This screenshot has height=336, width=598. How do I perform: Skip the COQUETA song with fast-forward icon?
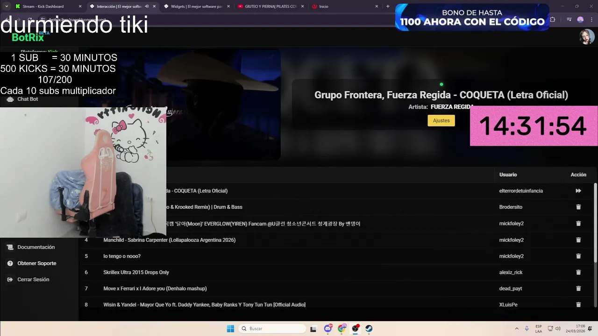[x=578, y=191]
